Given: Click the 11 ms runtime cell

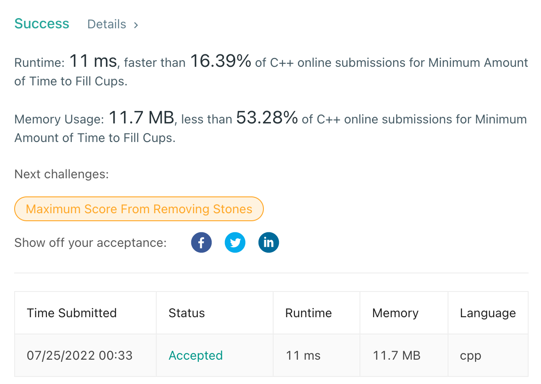Looking at the screenshot, I should (304, 355).
